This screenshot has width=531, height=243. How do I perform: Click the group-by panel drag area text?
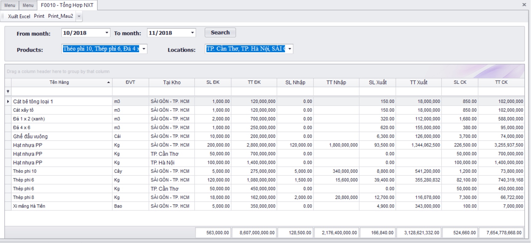coord(58,71)
